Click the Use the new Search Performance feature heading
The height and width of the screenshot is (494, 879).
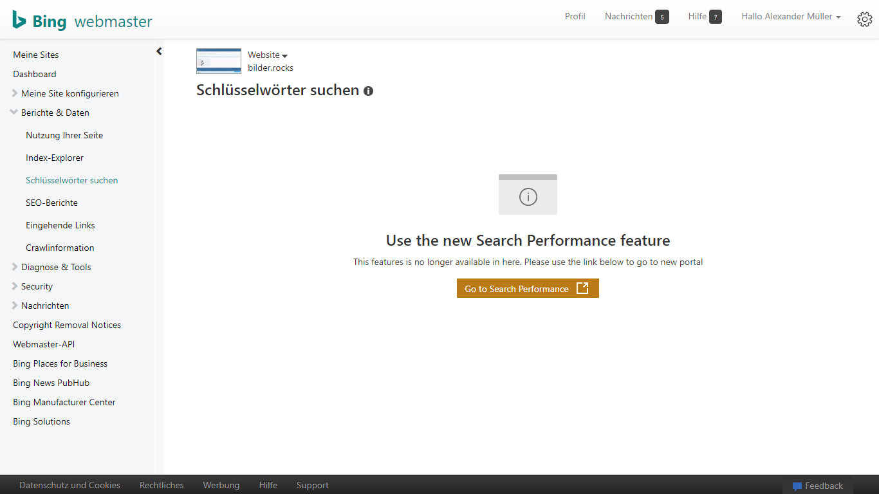pyautogui.click(x=528, y=241)
